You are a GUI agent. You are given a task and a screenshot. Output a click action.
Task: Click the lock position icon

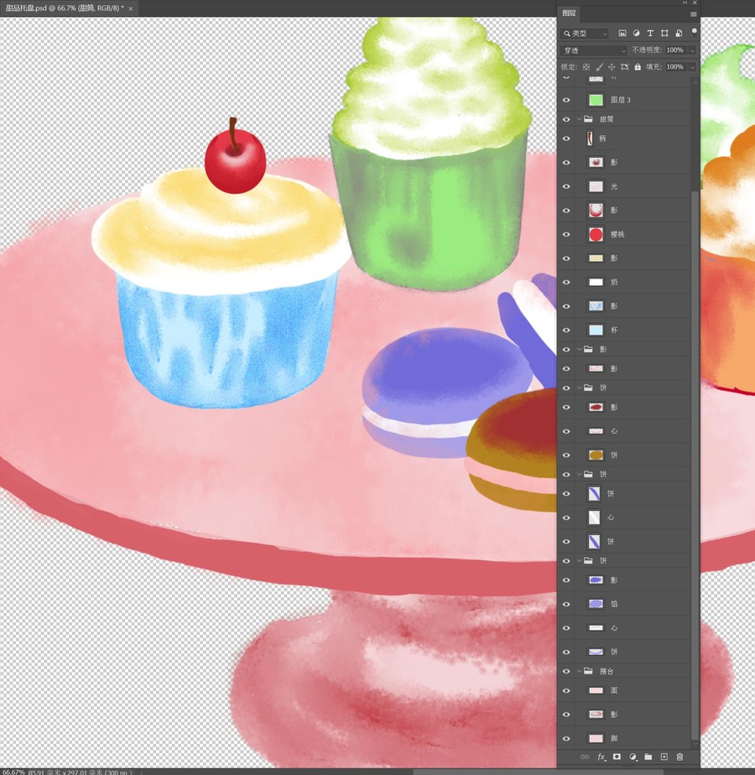tap(612, 67)
